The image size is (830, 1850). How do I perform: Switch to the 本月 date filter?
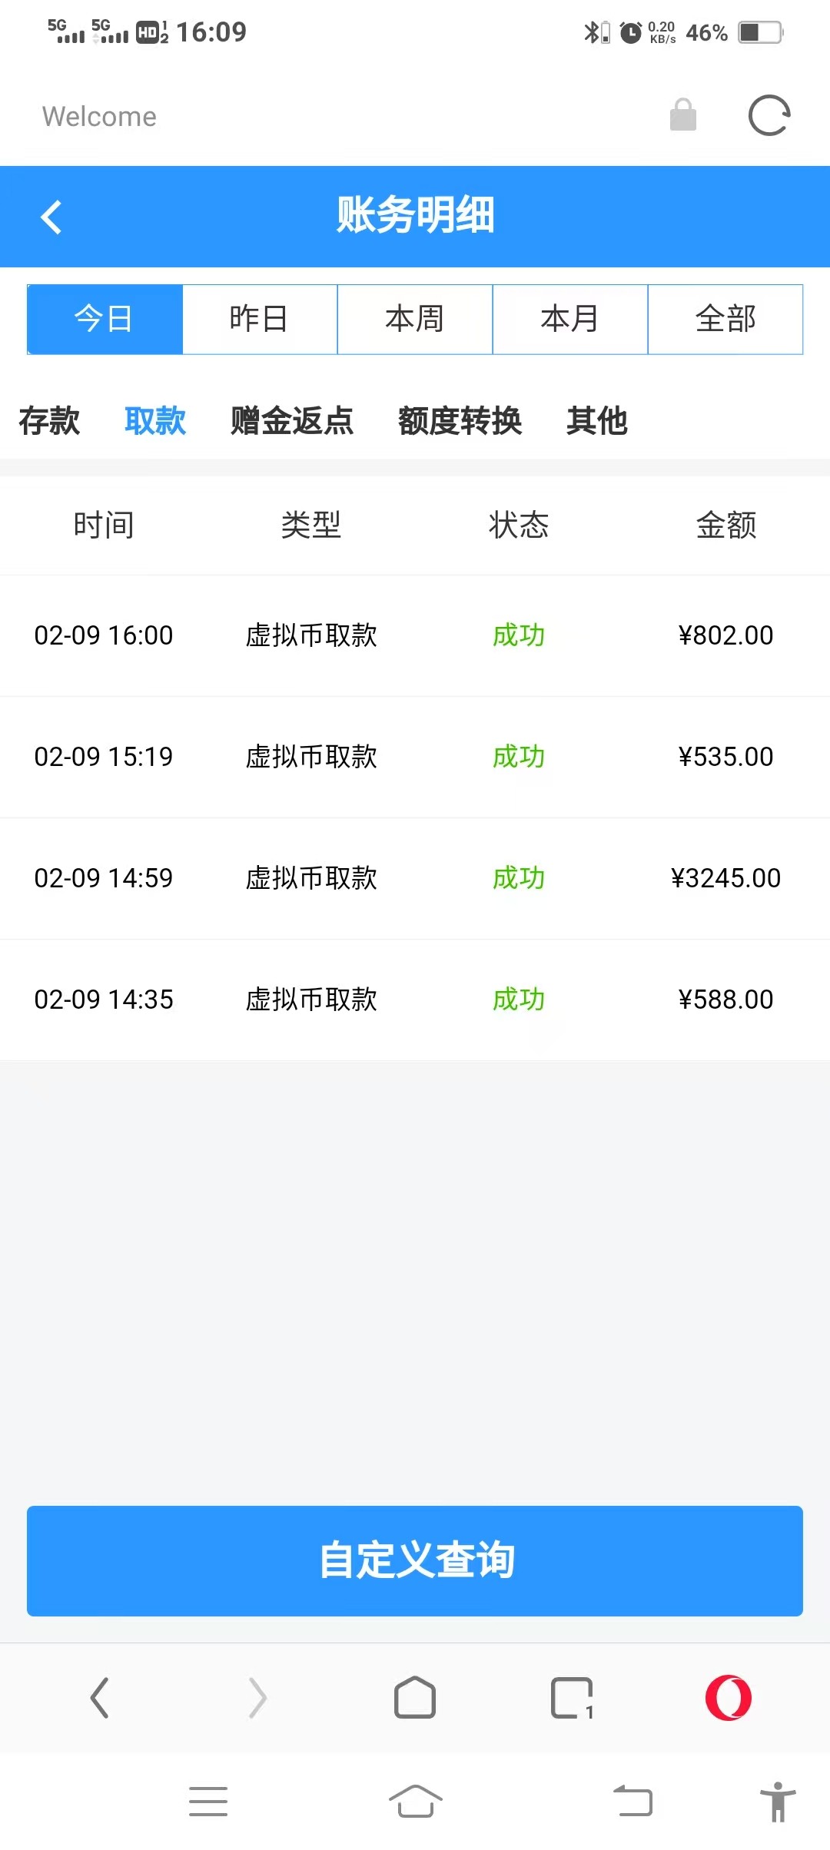click(x=570, y=319)
